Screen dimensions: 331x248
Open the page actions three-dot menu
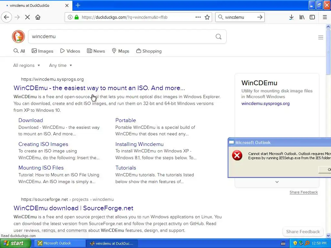click(x=198, y=17)
